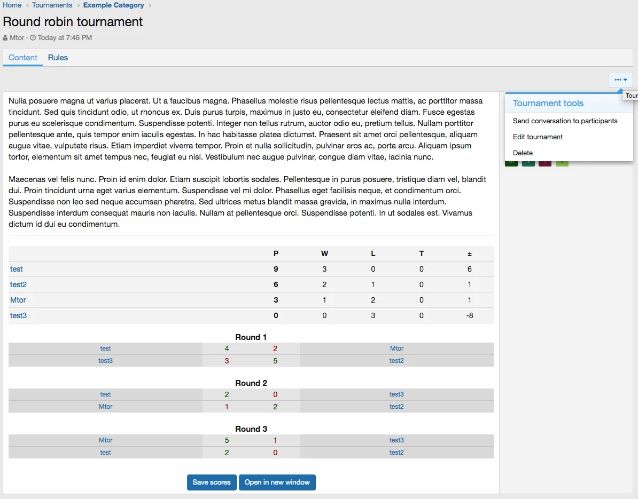The image size is (638, 499).
Task: Click the dark green participant avatar
Action: click(x=511, y=163)
